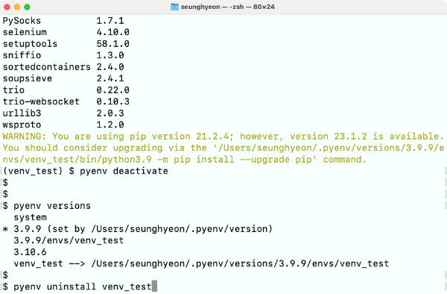Click the folder icon in title bar
The height and width of the screenshot is (294, 447).
[174, 7]
